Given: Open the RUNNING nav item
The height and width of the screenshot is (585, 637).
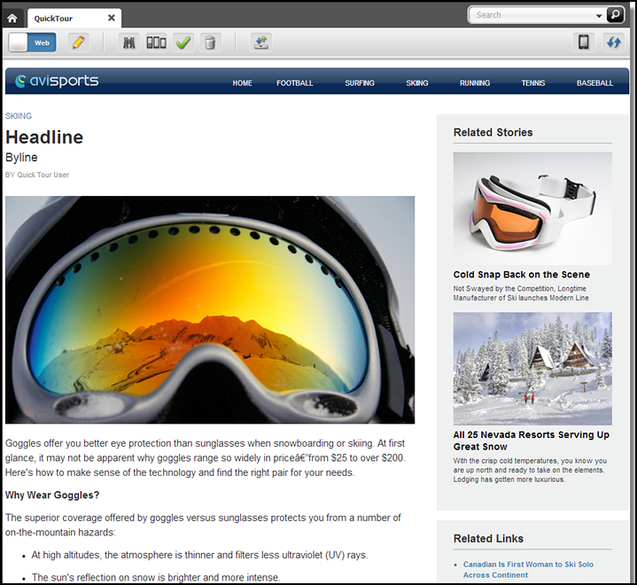Looking at the screenshot, I should tap(475, 83).
